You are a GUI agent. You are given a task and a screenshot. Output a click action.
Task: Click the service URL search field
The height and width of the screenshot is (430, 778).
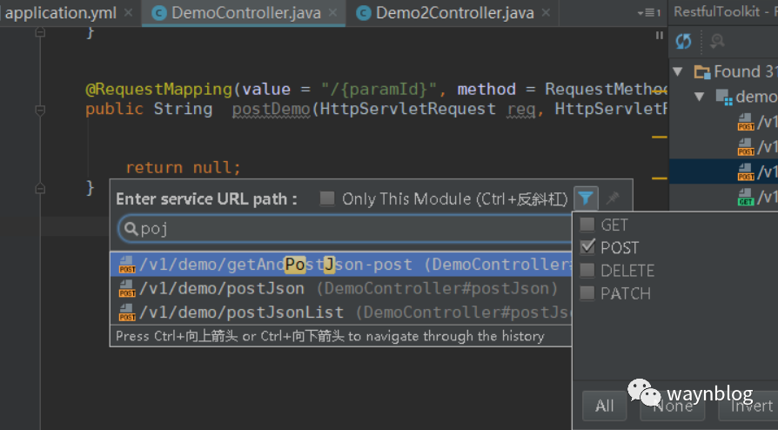348,228
